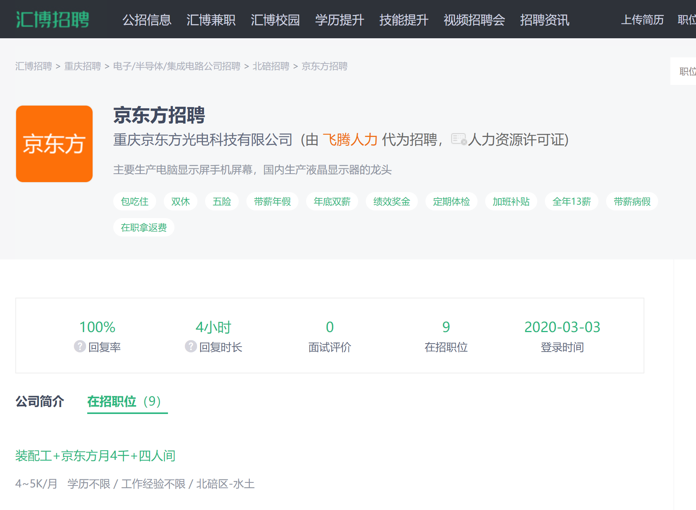Open 视频招聘会 from the navigation bar

tap(474, 20)
